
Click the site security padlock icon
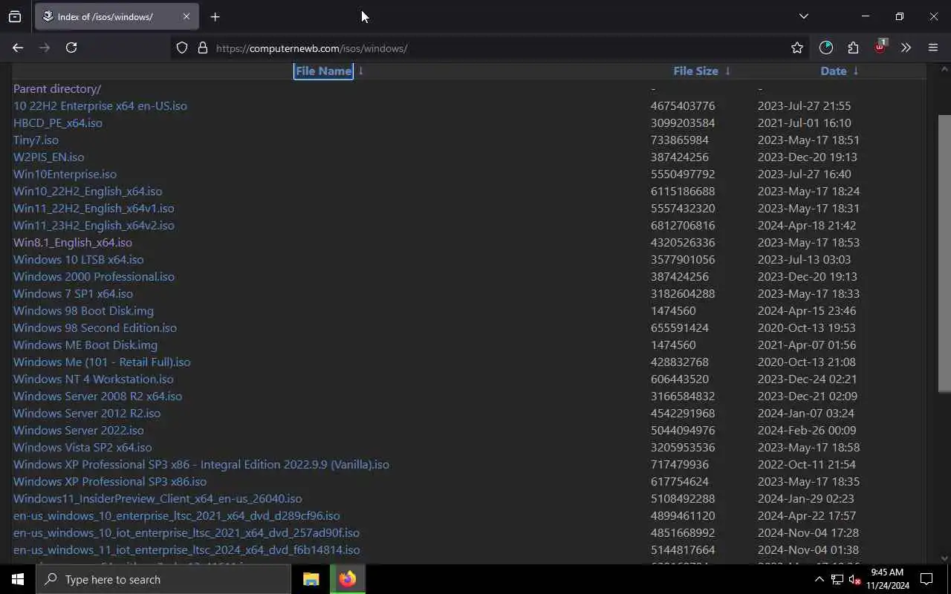pyautogui.click(x=202, y=48)
